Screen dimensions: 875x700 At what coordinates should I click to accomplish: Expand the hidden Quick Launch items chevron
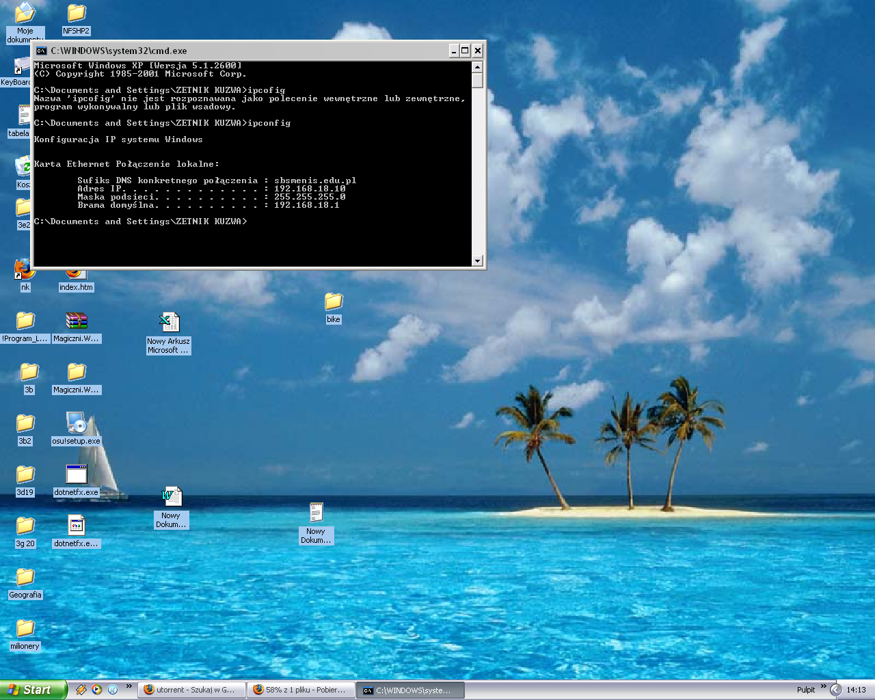129,686
